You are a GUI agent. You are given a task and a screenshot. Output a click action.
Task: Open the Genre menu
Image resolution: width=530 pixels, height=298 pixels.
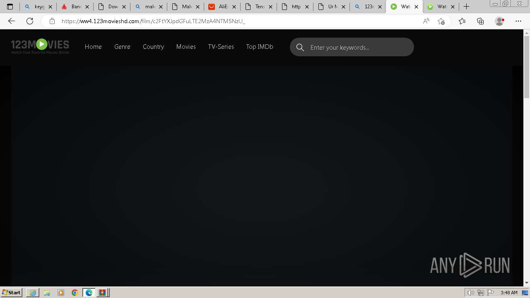[x=122, y=47]
